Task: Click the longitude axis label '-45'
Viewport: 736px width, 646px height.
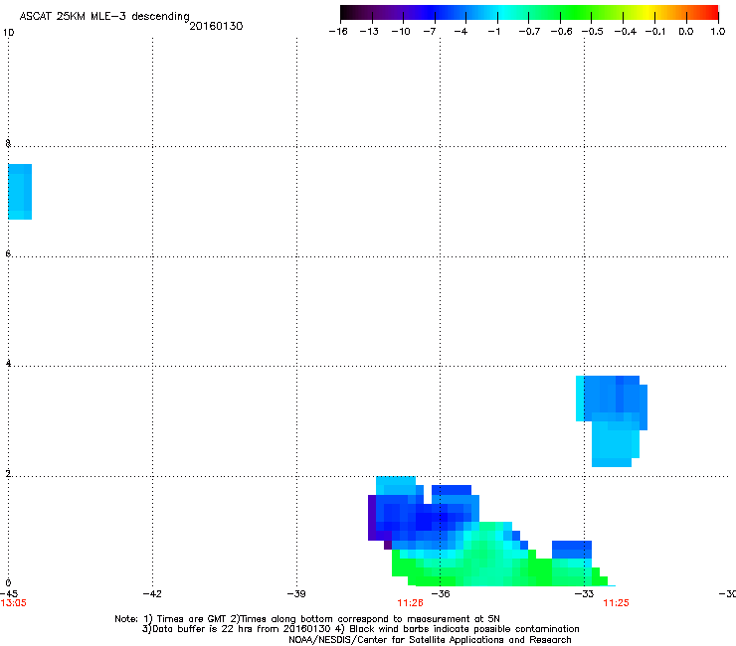Action: [x=8, y=594]
